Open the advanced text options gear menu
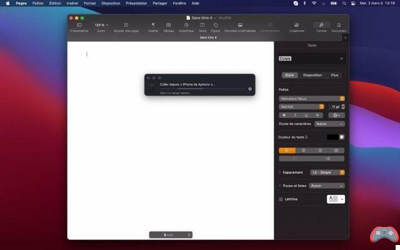Screen dimensions: 400x250 336,115
